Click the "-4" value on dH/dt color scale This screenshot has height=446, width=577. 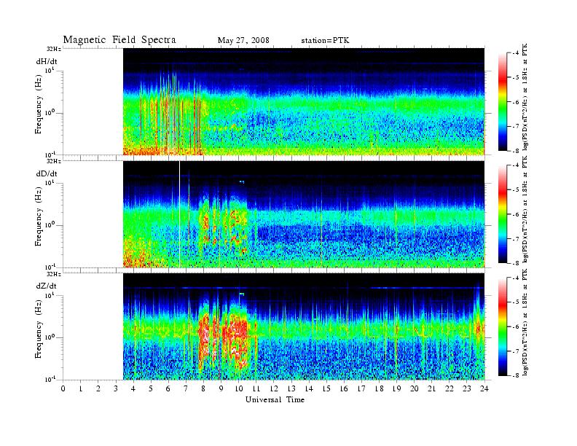coord(516,53)
